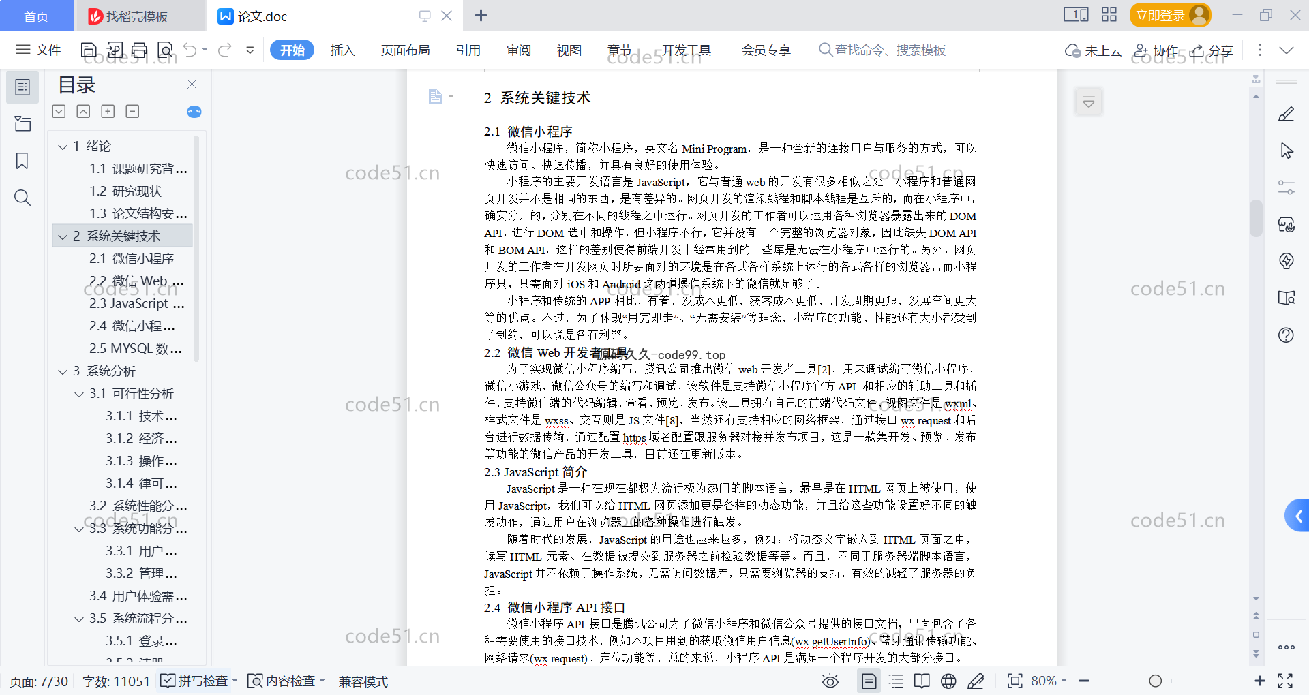Open the settings sliders icon in right sidebar

click(1286, 187)
